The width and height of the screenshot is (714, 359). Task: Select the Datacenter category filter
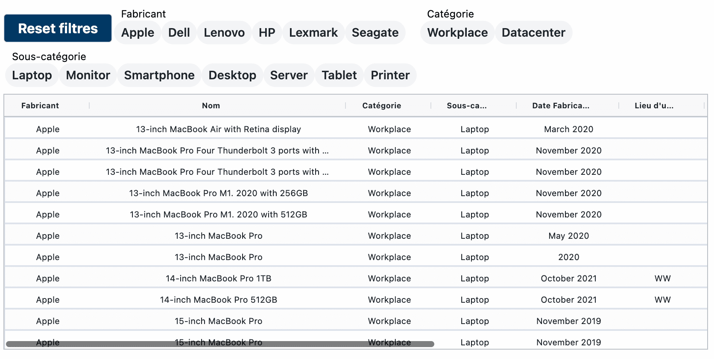pos(533,33)
